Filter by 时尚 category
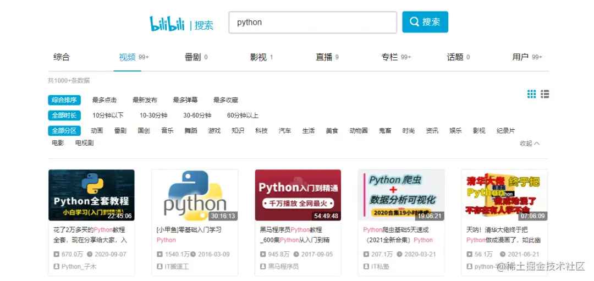This screenshot has width=594, height=281. (409, 131)
